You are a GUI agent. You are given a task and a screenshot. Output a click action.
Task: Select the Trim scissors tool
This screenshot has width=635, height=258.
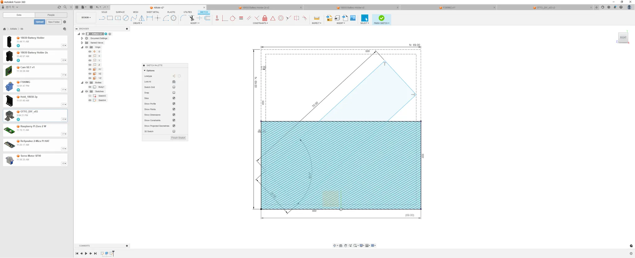[191, 18]
